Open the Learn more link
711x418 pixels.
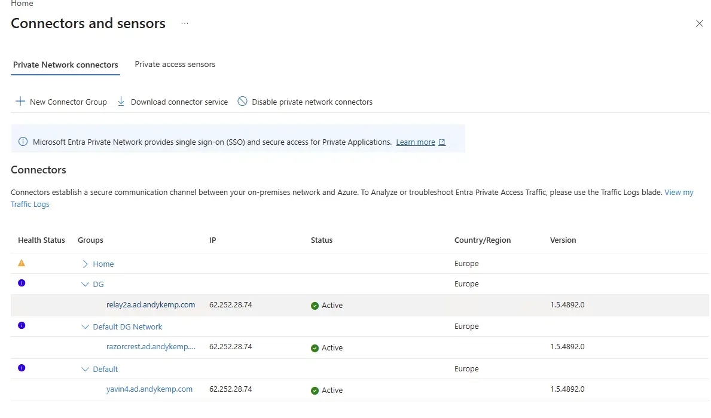tap(416, 142)
